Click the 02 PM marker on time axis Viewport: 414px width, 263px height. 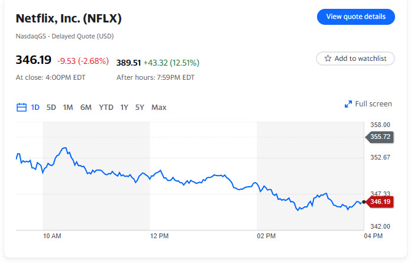point(266,236)
